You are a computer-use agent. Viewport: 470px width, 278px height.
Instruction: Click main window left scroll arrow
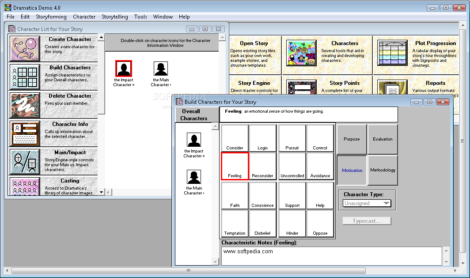(x=7, y=270)
